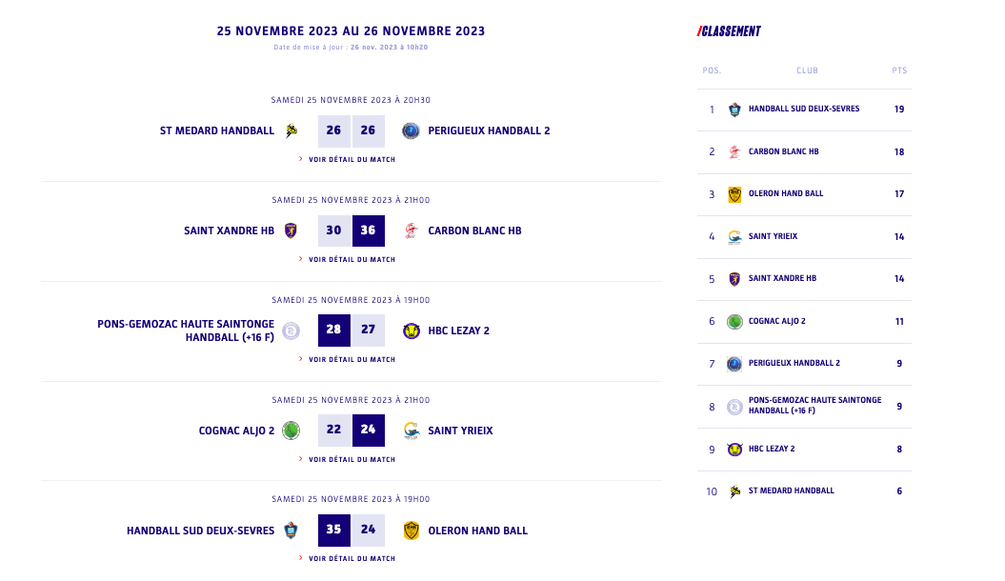Screen dimensions: 1005x581
Task: Click Oleron Hand Ball logo in the classement list
Action: pos(734,194)
